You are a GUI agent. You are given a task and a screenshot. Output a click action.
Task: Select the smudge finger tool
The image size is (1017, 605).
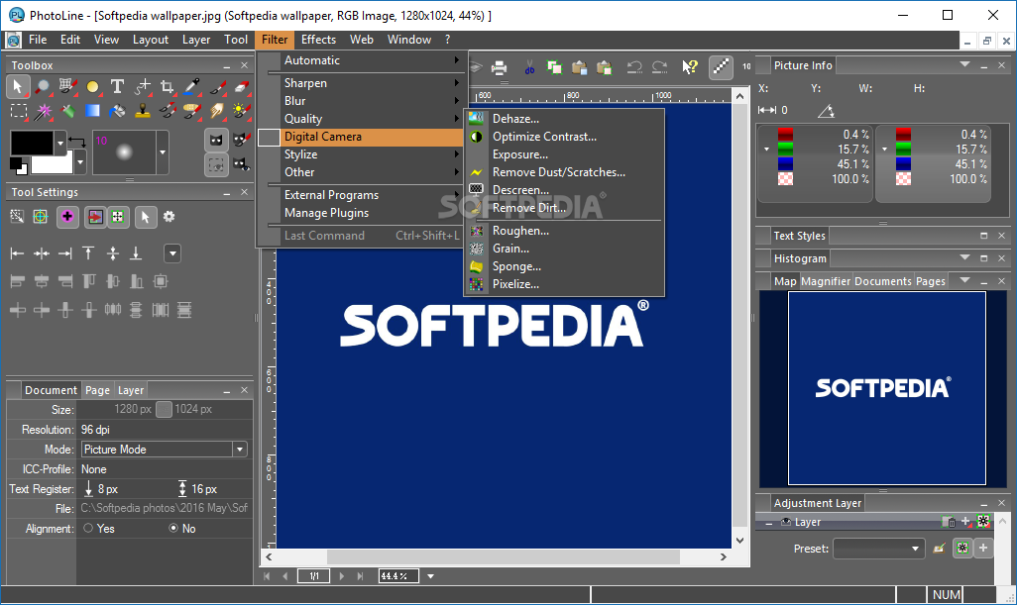pos(217,112)
